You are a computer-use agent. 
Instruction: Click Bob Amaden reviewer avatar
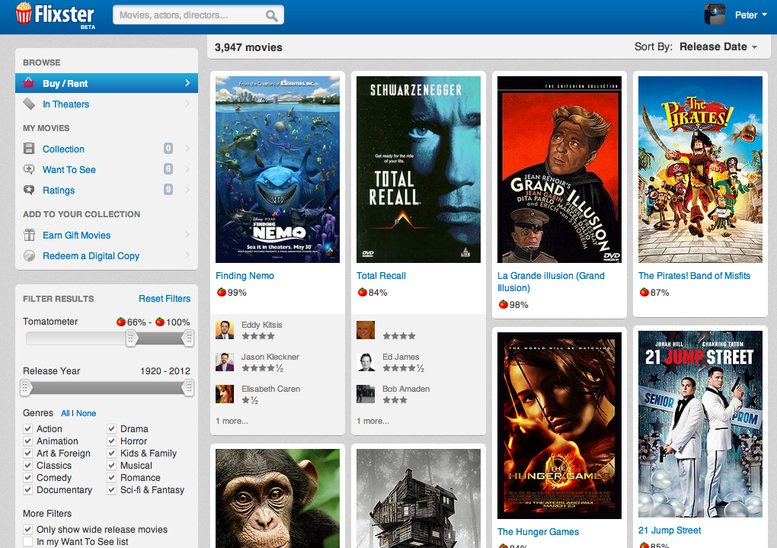[366, 394]
